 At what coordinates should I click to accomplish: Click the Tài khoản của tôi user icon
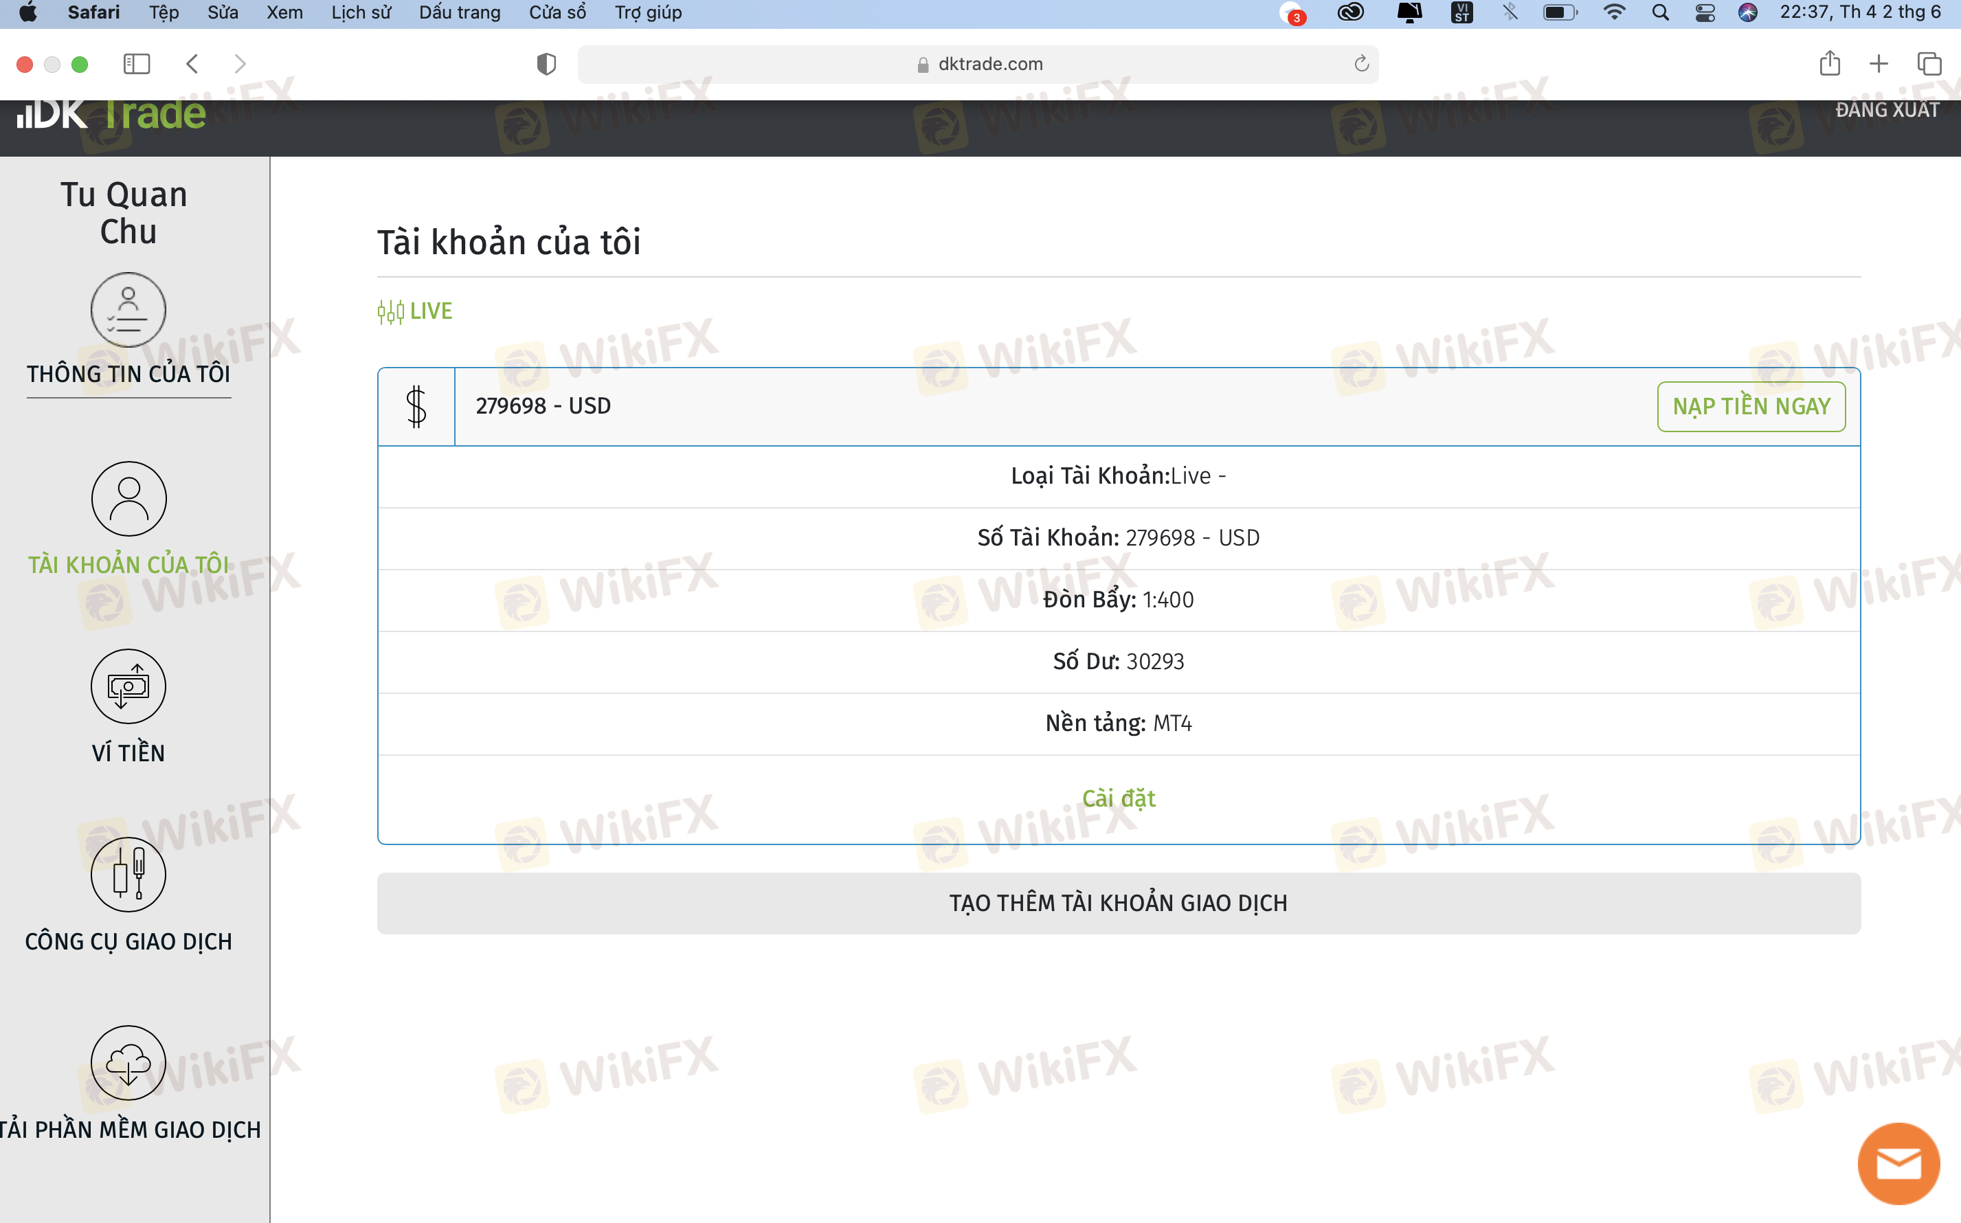click(x=128, y=499)
